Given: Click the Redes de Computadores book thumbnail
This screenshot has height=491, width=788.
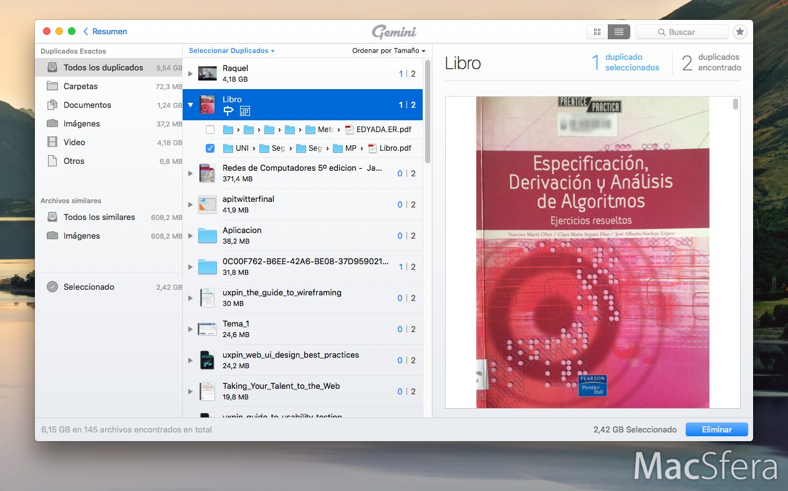Looking at the screenshot, I should (207, 173).
